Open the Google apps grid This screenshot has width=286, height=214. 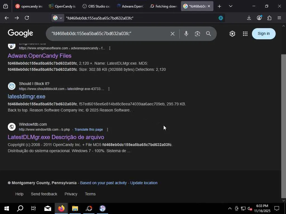[x=245, y=34]
